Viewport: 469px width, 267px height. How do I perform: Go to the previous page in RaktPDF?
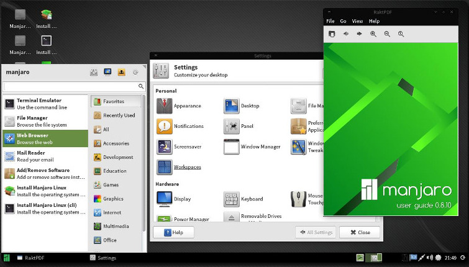[346, 34]
